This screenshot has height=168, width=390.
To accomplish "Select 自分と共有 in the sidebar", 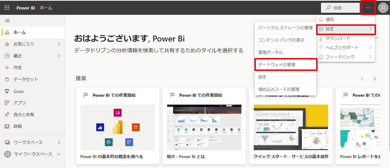I will [x=23, y=115].
